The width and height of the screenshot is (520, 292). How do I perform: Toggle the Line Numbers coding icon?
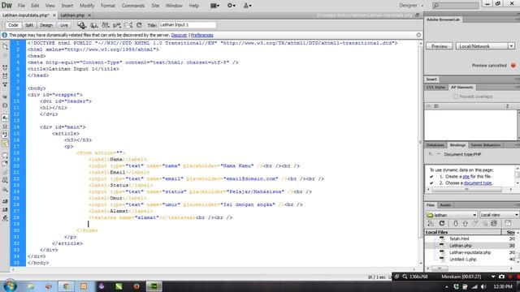pos(5,118)
